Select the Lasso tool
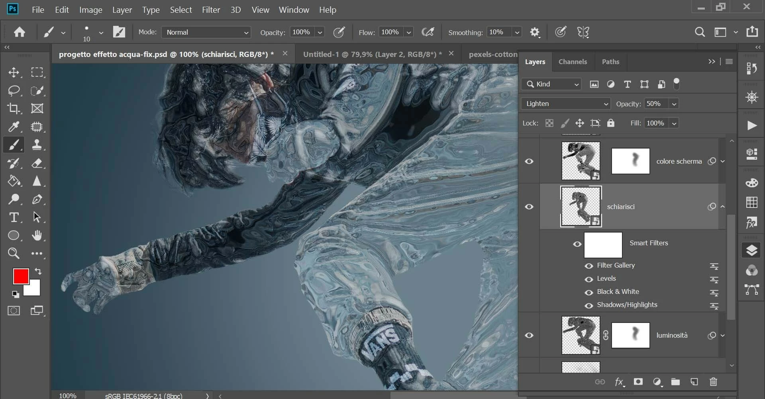Image resolution: width=765 pixels, height=399 pixels. tap(14, 91)
